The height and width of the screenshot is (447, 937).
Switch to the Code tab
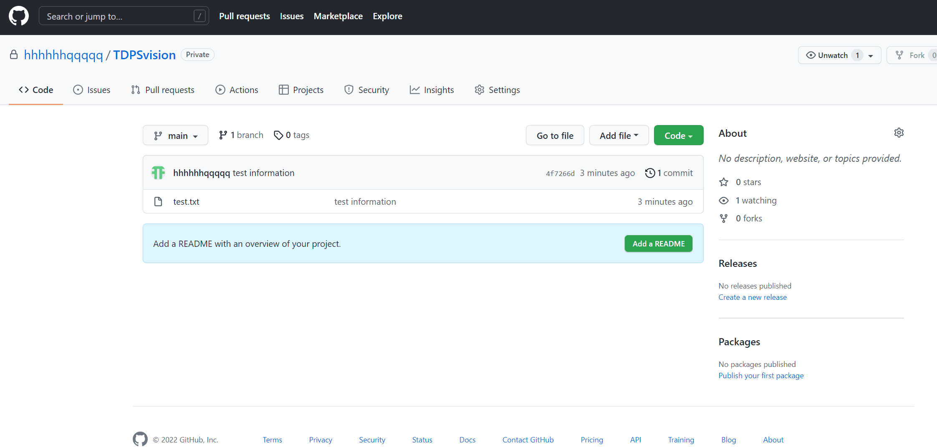[36, 90]
